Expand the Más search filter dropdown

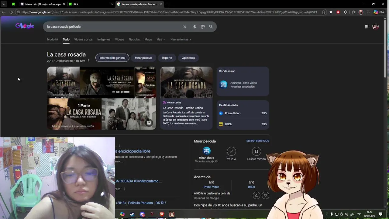tap(160, 39)
